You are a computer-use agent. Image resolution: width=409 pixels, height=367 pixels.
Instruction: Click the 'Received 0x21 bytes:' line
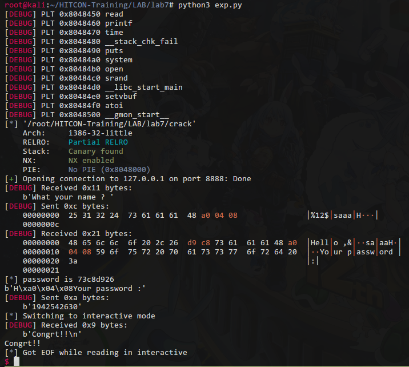click(x=69, y=234)
